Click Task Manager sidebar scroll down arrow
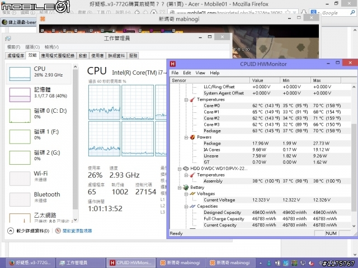 [76, 220]
